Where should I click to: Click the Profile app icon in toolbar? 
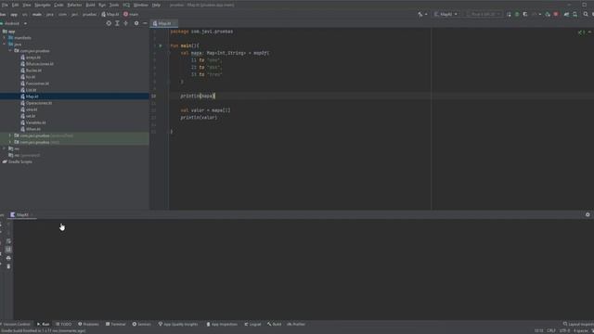(x=535, y=15)
